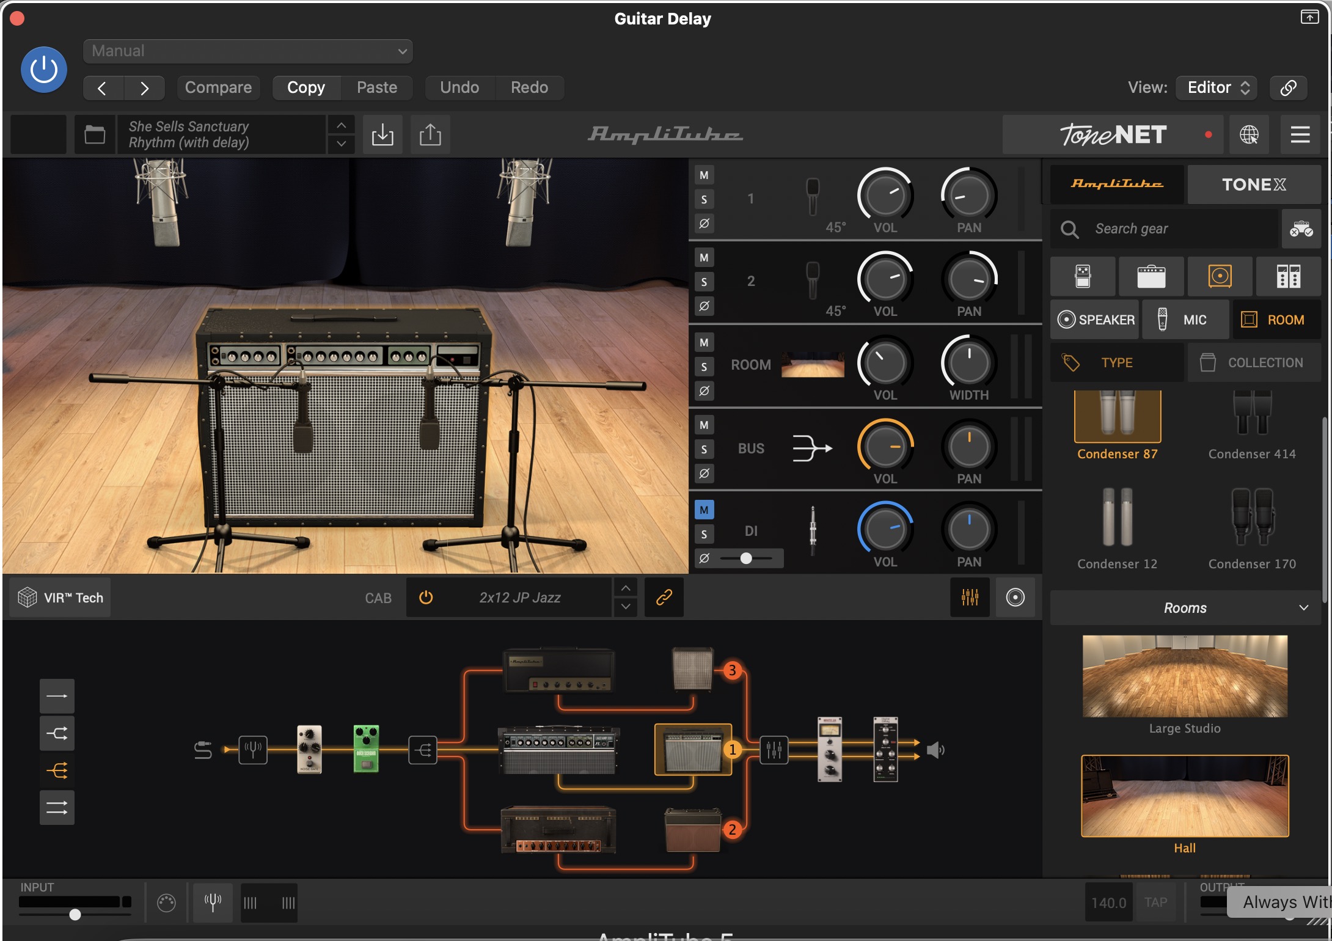
Task: Switch to the TONEX tab
Action: point(1254,184)
